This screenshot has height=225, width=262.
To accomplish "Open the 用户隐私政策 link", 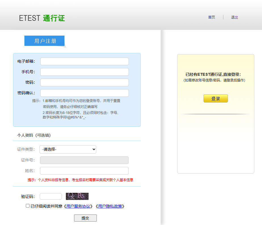I will [x=110, y=206].
